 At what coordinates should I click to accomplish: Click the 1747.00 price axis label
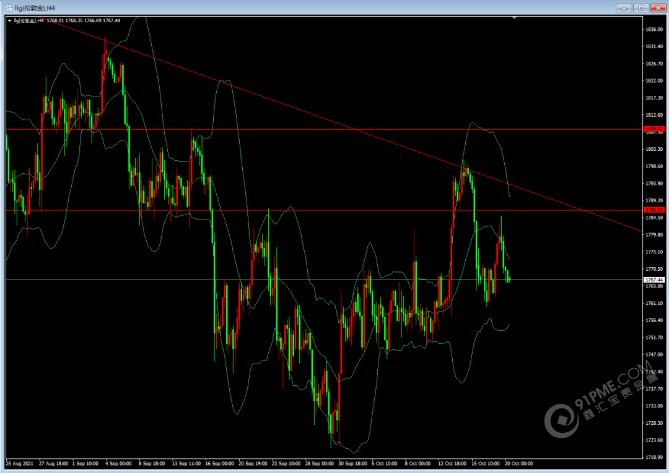point(655,354)
